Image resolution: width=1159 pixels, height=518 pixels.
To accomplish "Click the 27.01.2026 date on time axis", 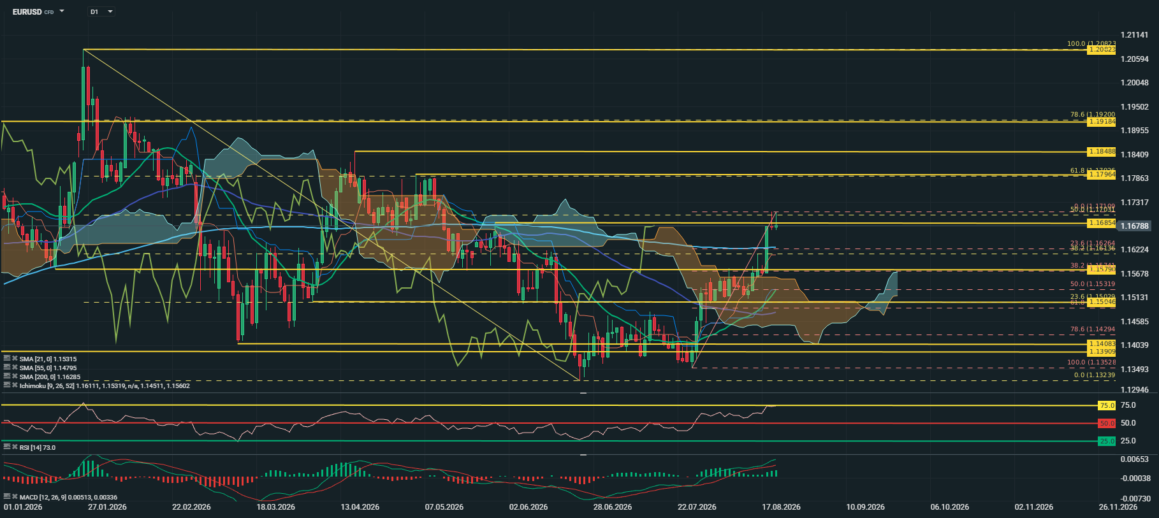I will pyautogui.click(x=107, y=507).
